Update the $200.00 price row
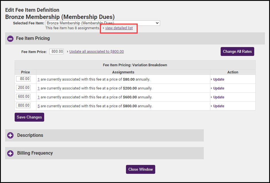This screenshot has width=270, height=183. [219, 88]
